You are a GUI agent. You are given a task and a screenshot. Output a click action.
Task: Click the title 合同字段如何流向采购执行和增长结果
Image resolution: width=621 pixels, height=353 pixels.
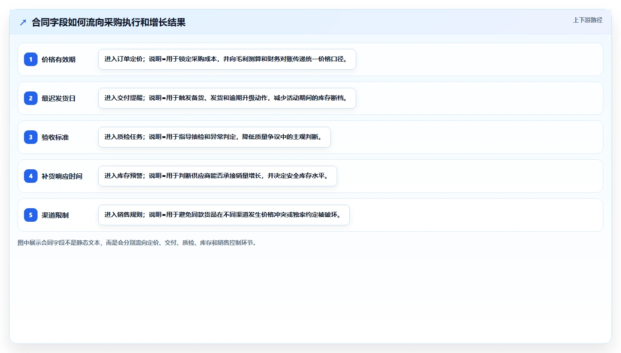(x=109, y=22)
